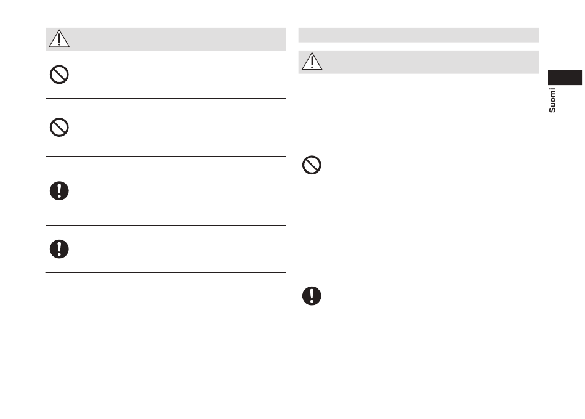Click divider line under right column exclamation section

point(419,336)
